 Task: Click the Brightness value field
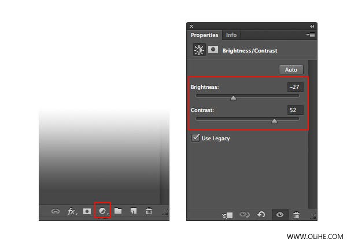(295, 87)
